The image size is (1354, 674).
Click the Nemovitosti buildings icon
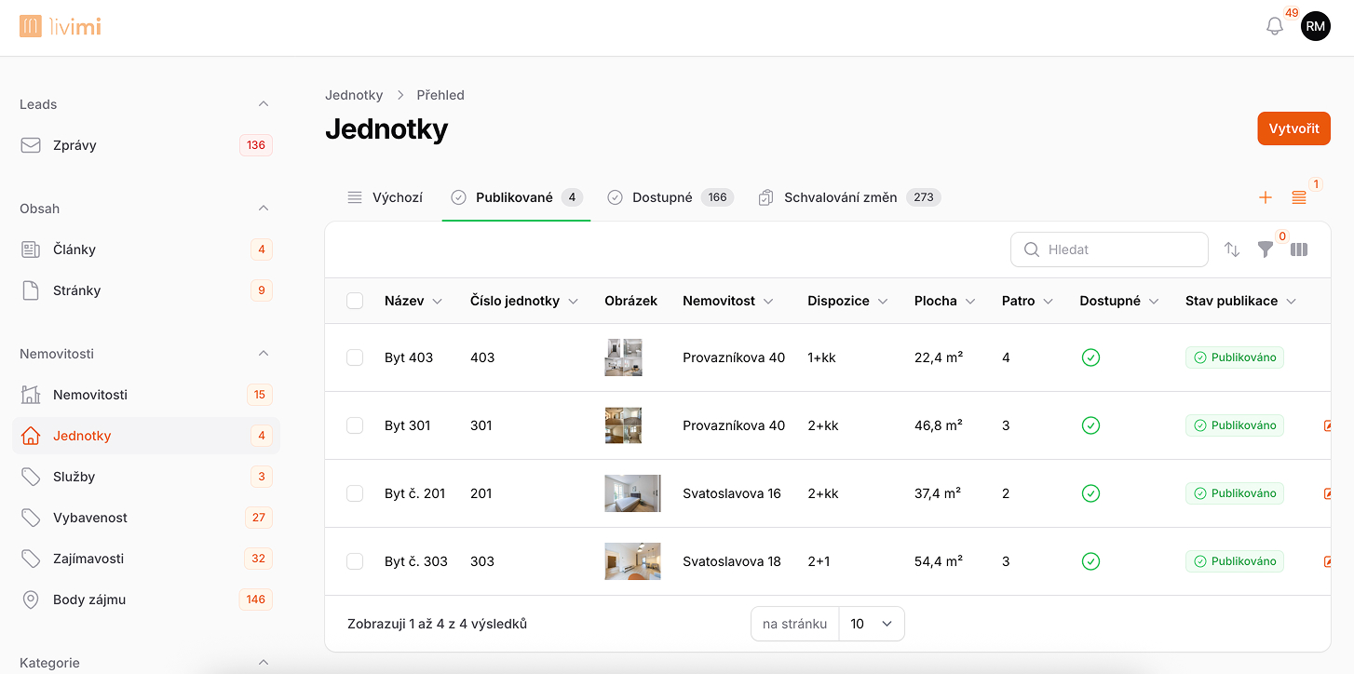(x=31, y=395)
